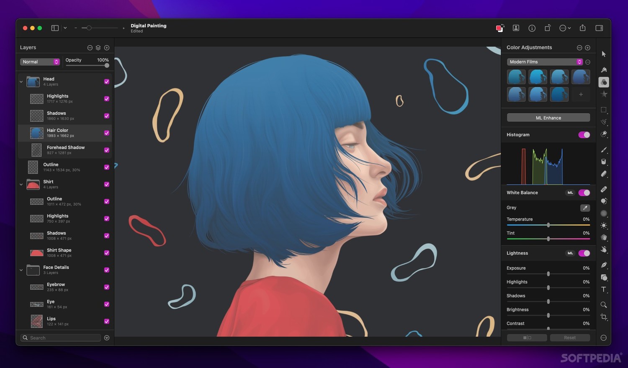The image size is (628, 368).
Task: Select the Quick Selection tool
Action: pyautogui.click(x=604, y=134)
